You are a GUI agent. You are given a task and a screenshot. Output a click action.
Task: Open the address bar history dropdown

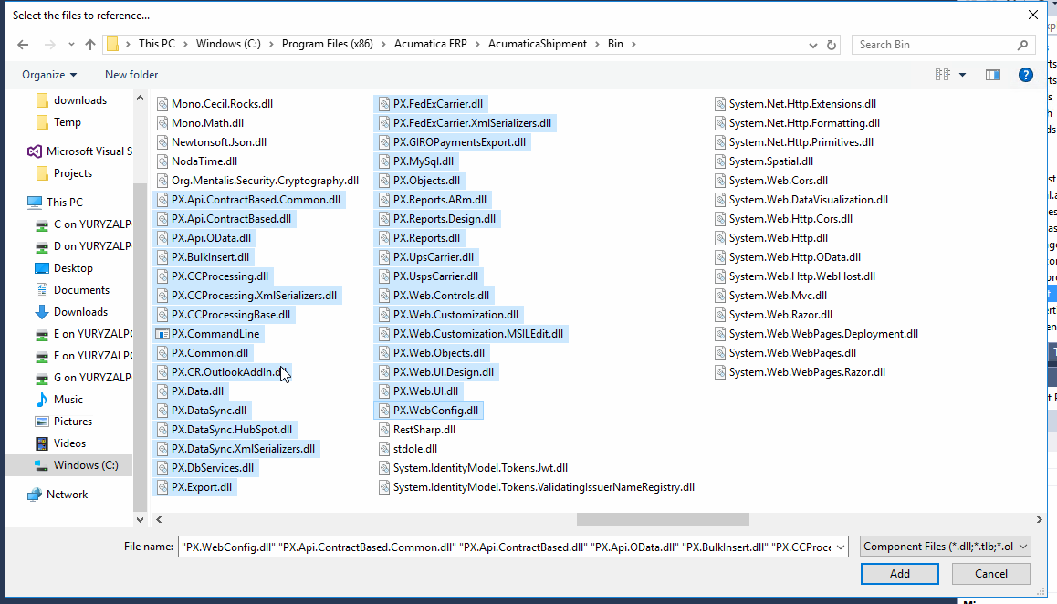(812, 45)
